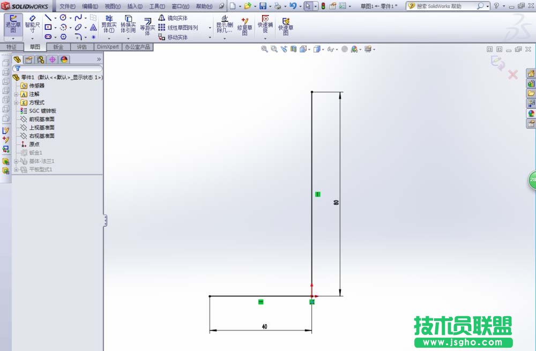Click the 修复草图 repair sketch tool
The image size is (536, 351).
244,26
